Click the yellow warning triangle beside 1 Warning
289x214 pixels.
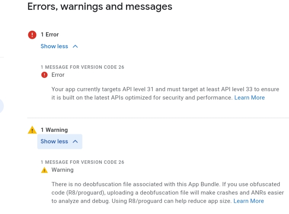coord(32,130)
